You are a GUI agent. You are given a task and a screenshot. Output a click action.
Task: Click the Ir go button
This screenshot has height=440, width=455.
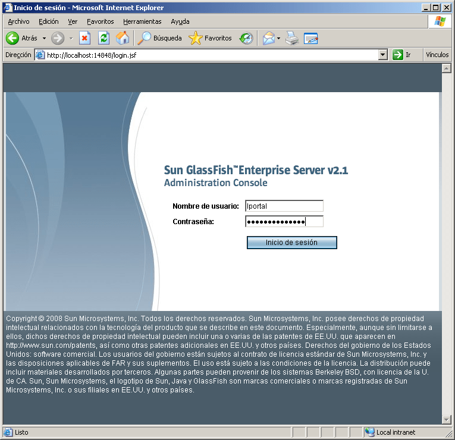[x=402, y=55]
